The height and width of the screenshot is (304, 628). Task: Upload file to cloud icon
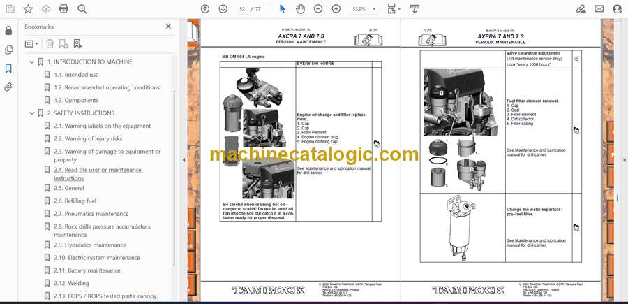click(46, 9)
